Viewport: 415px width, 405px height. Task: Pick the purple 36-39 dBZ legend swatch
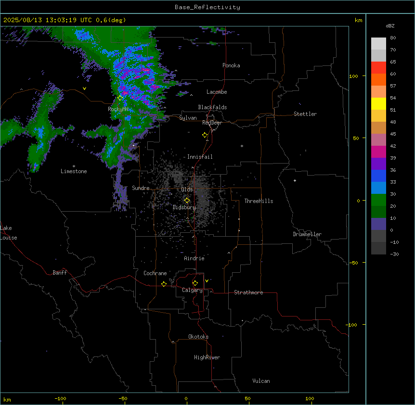pyautogui.click(x=378, y=164)
